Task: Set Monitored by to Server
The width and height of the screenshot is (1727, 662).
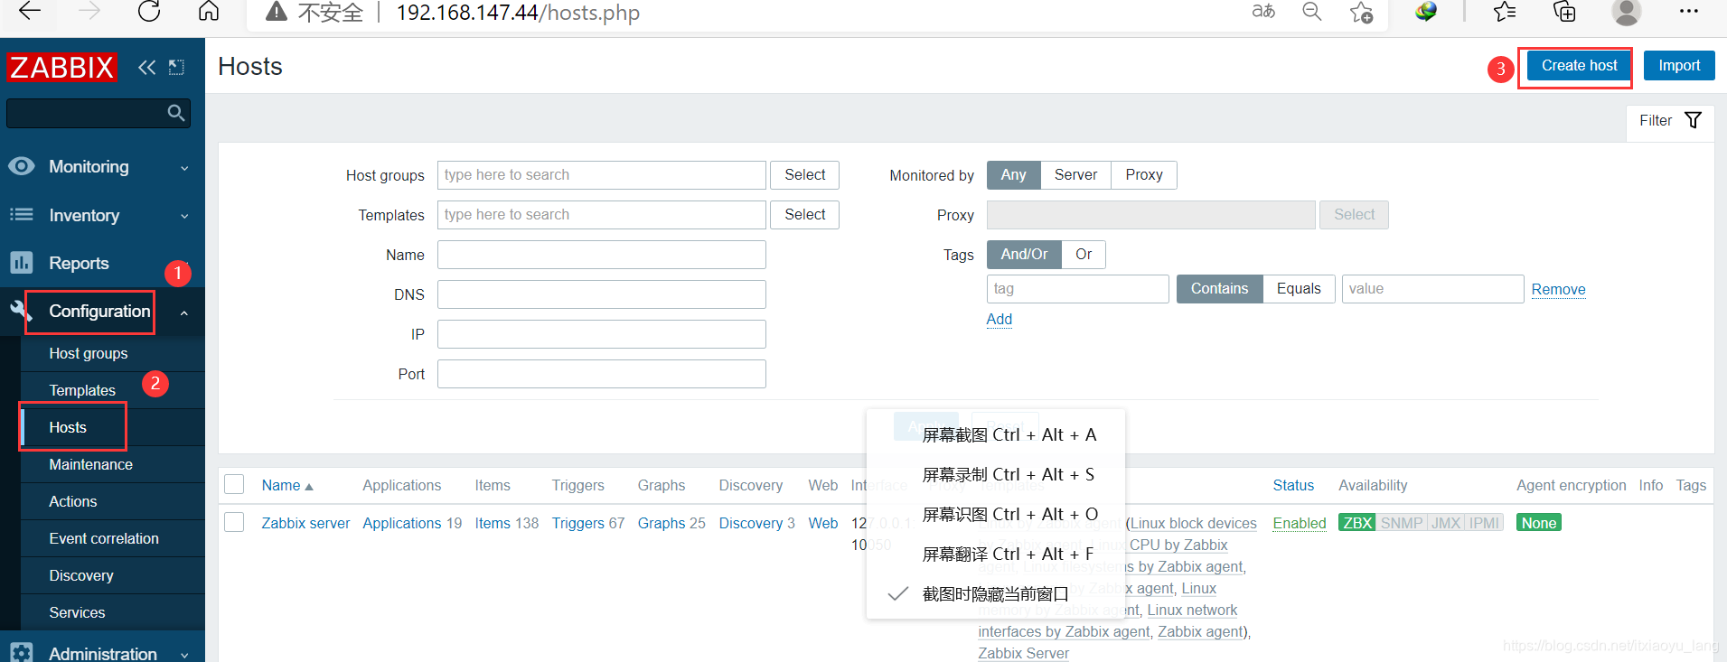Action: coord(1075,174)
